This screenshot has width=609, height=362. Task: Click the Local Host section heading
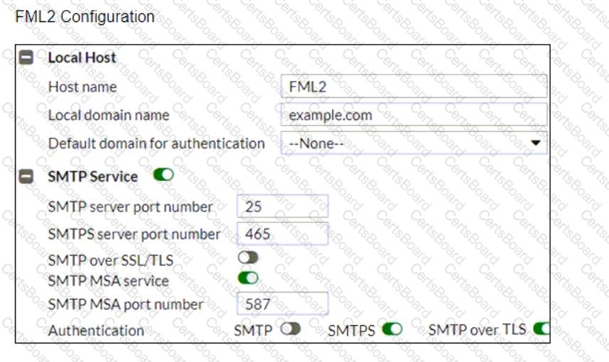coord(82,58)
